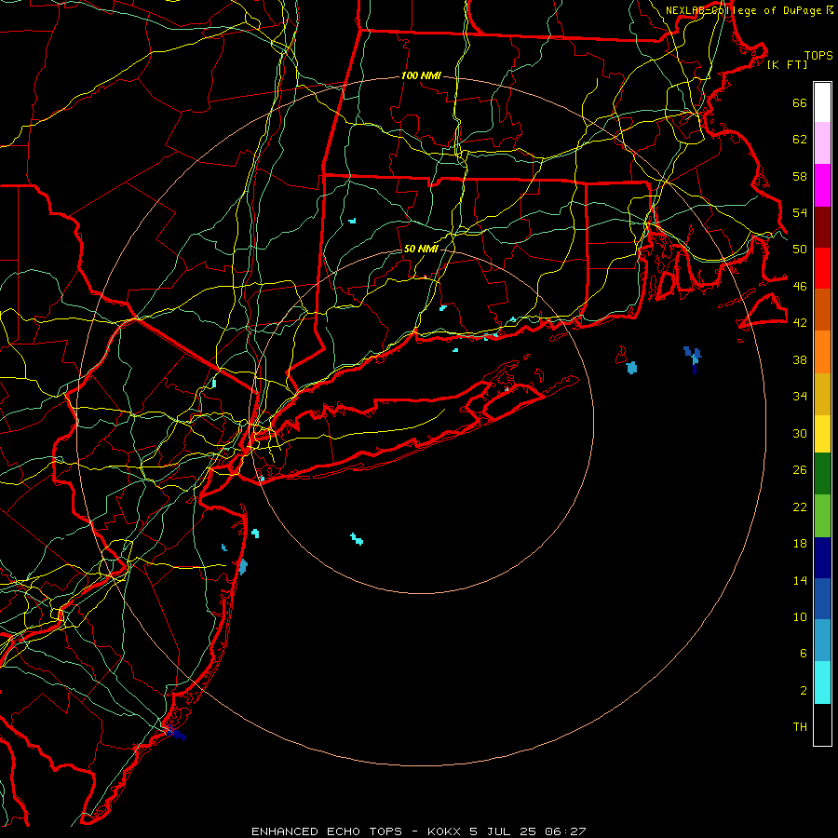Click the light green legend swatch near 22
Viewport: 838px width, 838px height.
[822, 516]
